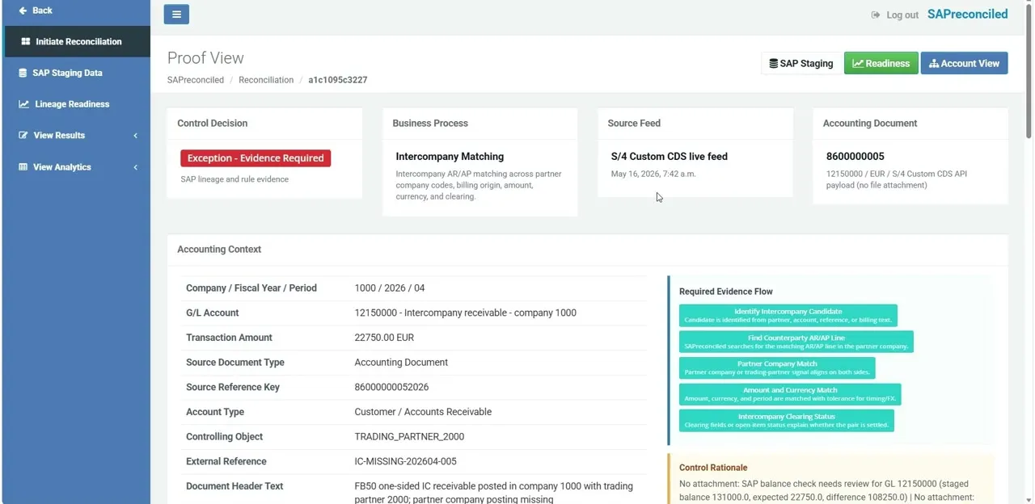Image resolution: width=1035 pixels, height=504 pixels.
Task: Click source reference key 86000000052026
Action: 391,387
